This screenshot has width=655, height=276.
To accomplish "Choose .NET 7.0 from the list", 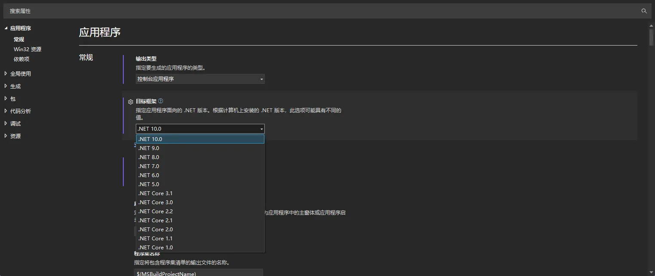I will pyautogui.click(x=200, y=166).
